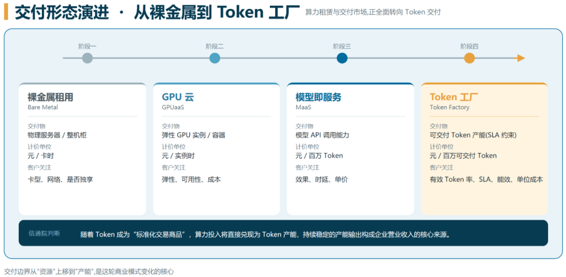Screen dimensions: 566x277
Task: Click the 裸金属租用 card heading
Action: 50,97
